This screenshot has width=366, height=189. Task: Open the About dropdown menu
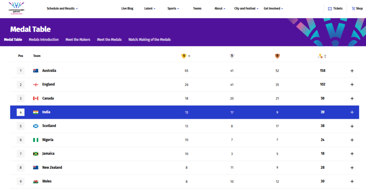point(220,8)
